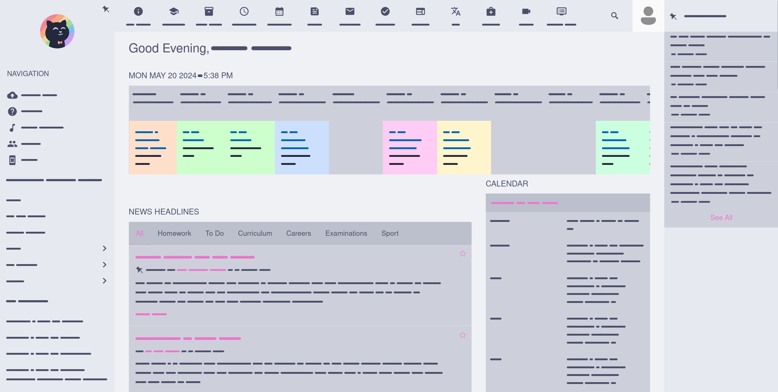
Task: Select the Examinations news tab
Action: point(346,233)
